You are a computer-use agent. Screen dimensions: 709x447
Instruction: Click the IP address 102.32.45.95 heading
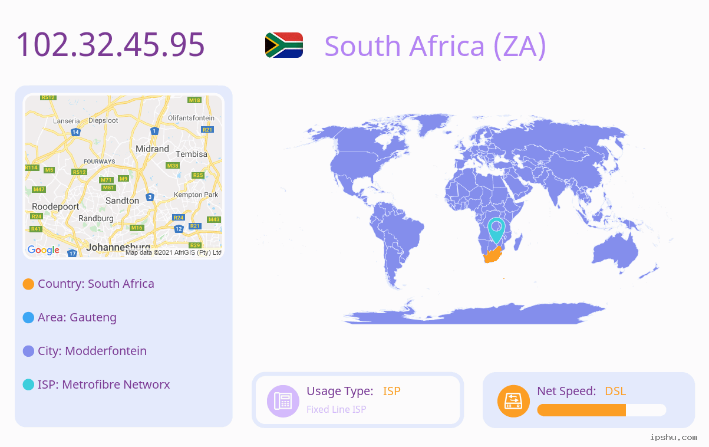tap(110, 44)
